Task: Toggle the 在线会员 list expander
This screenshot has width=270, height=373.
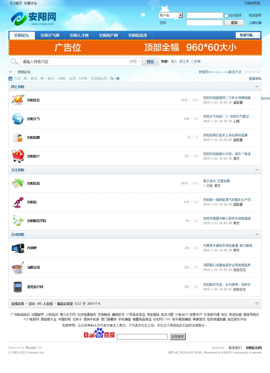Action: tap(257, 303)
